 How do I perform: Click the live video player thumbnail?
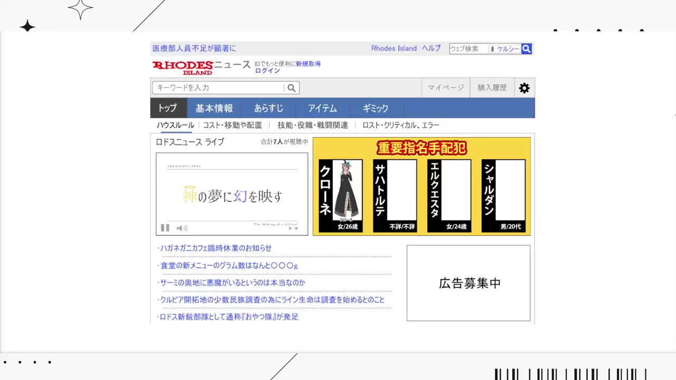(232, 194)
